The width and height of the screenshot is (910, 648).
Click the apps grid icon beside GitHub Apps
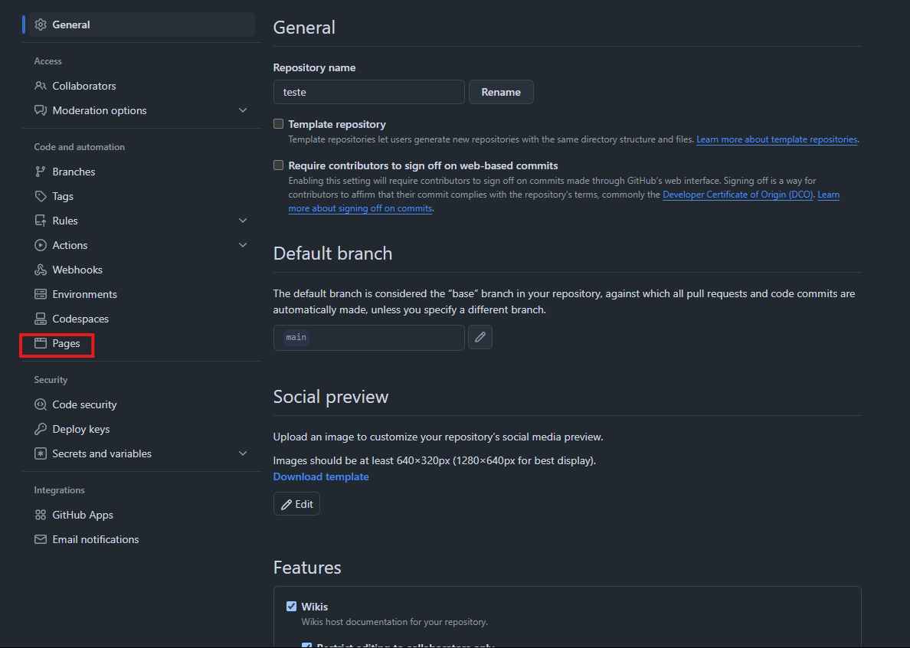(x=40, y=515)
